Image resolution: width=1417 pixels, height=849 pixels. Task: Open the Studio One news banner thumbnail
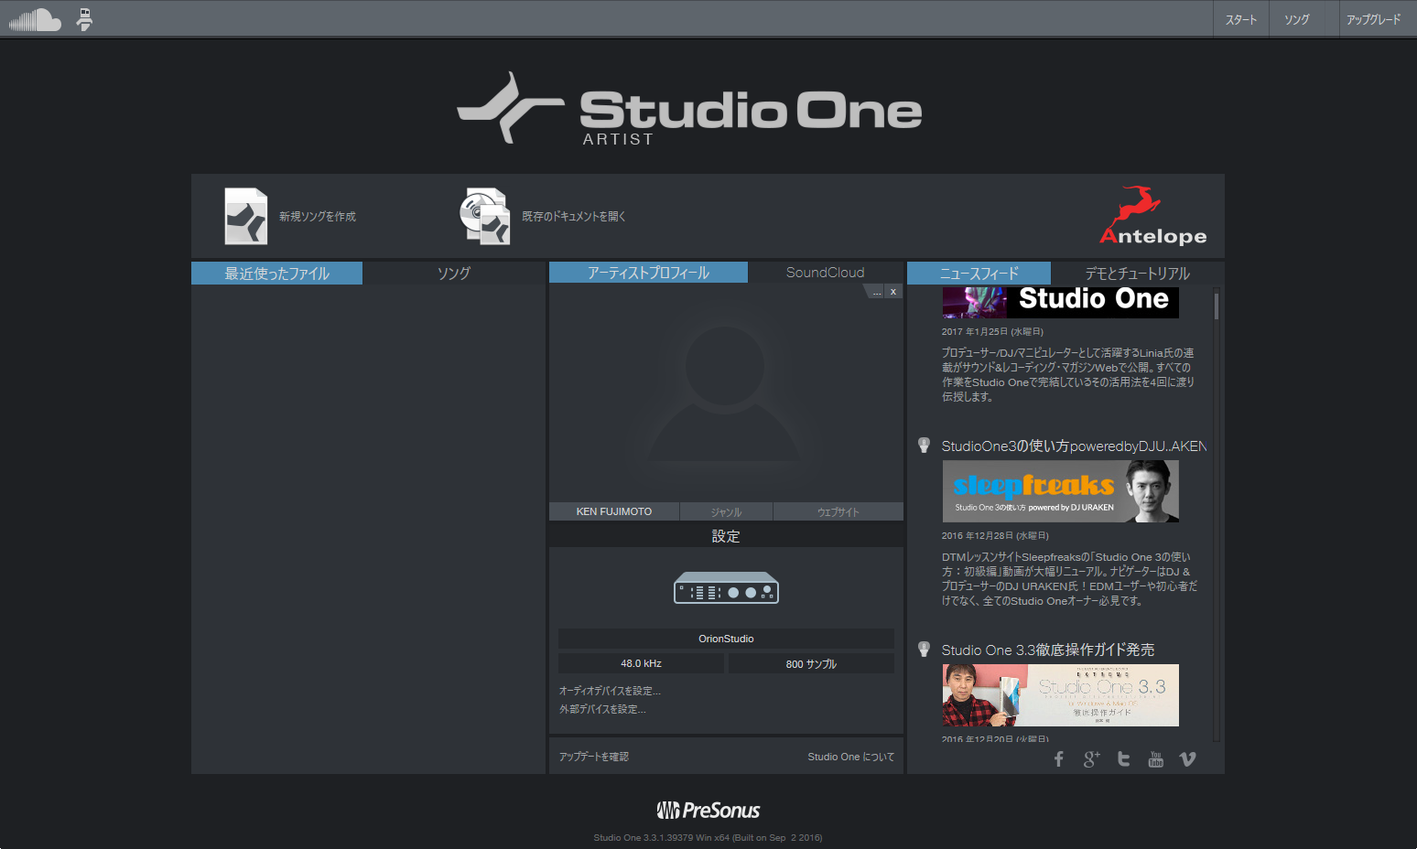coord(1061,303)
